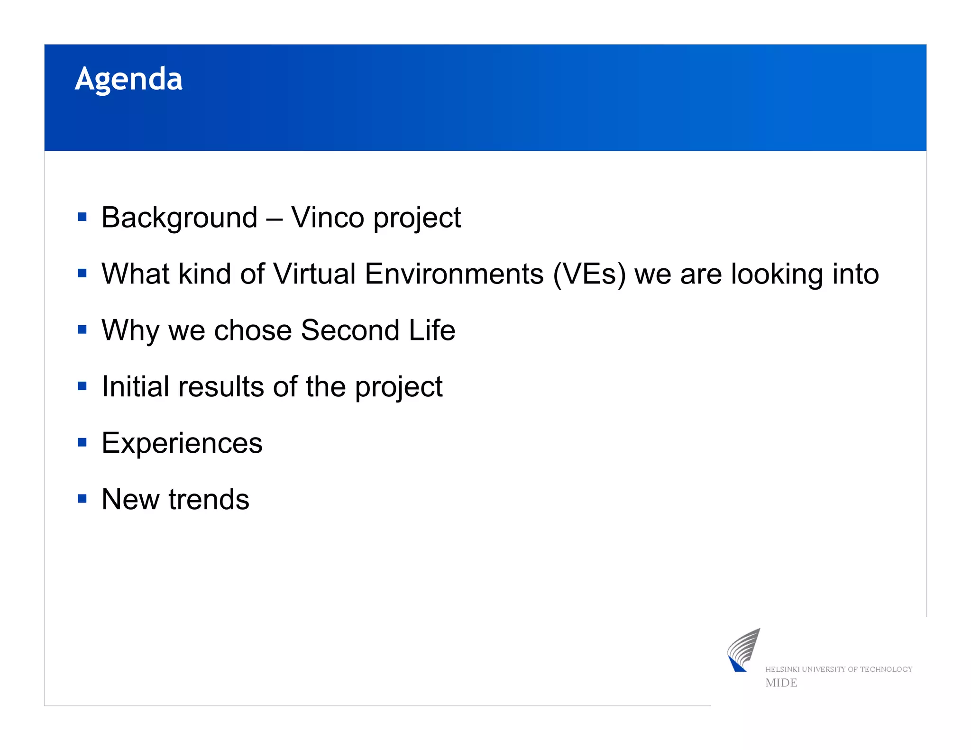Click the Helsinki University wing logo

point(743,650)
